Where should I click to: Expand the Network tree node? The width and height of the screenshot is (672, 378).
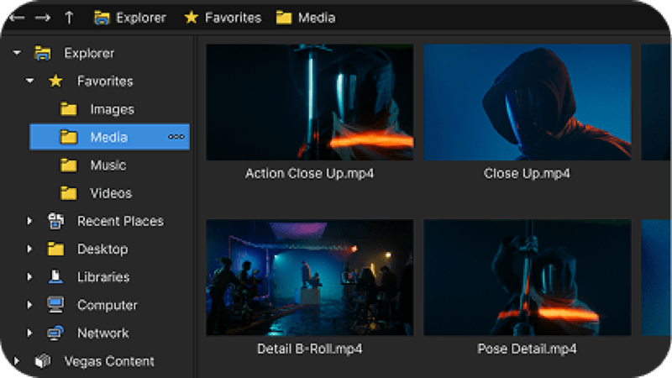coord(29,333)
